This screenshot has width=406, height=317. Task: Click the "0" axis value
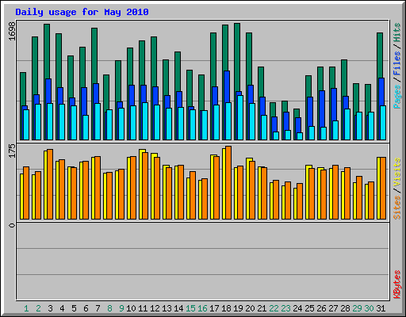point(12,225)
